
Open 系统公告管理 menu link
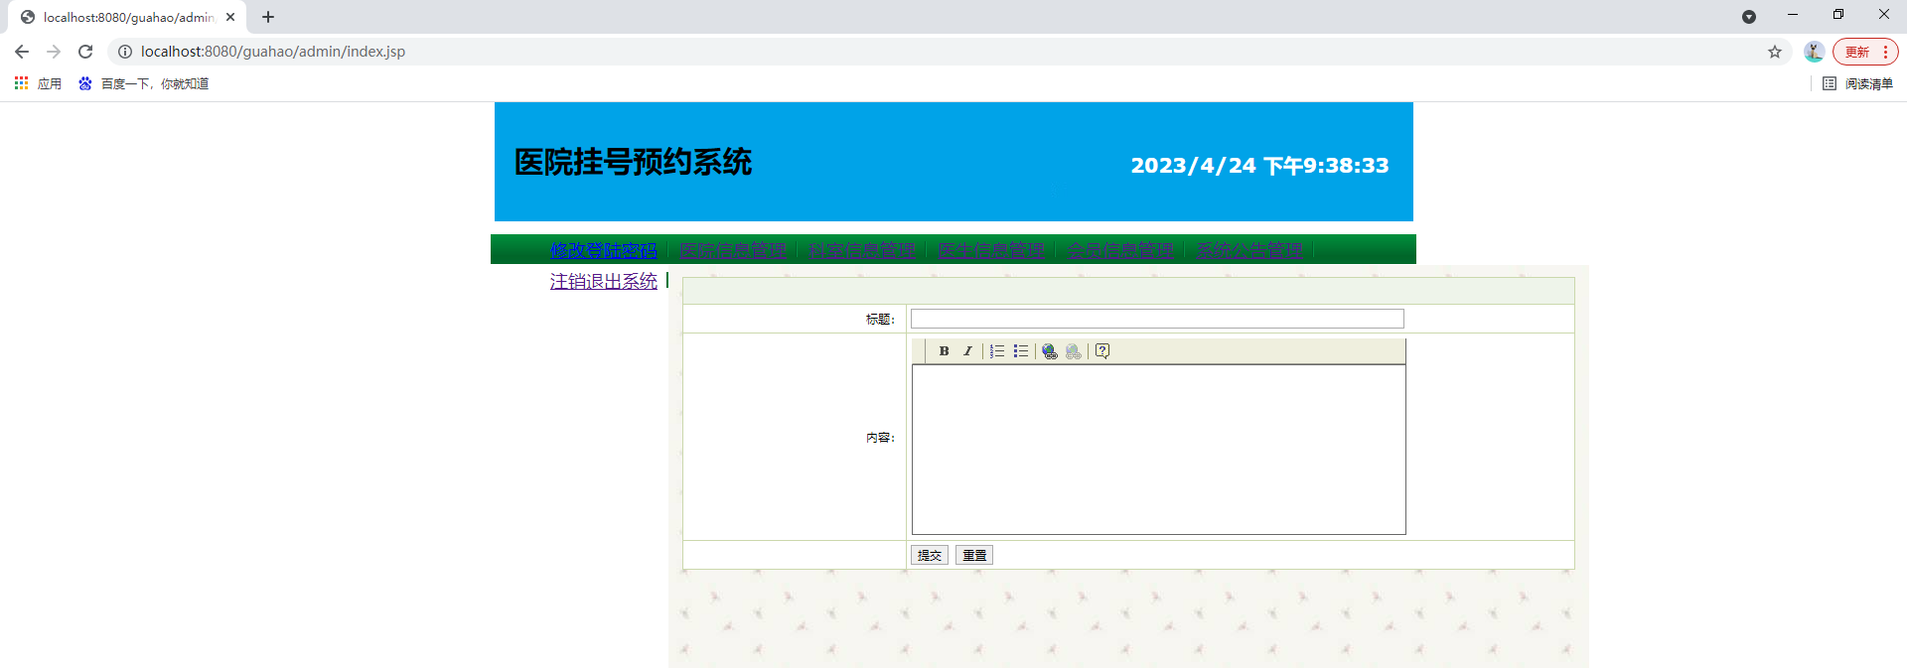point(1249,250)
